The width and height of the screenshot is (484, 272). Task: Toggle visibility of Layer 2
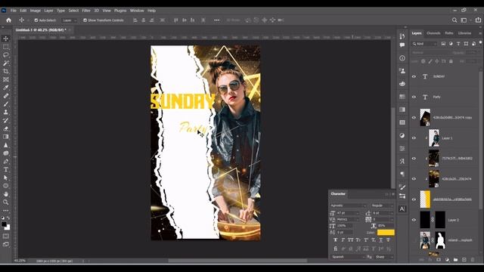point(414,220)
